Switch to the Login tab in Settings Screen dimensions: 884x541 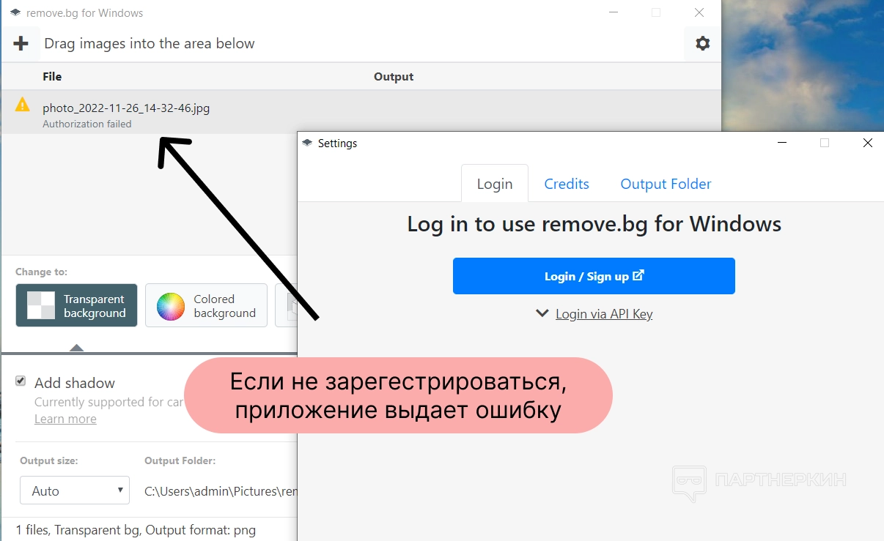tap(495, 184)
